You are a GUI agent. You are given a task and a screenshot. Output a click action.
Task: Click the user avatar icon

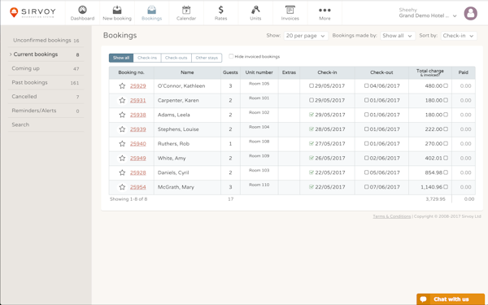tap(470, 13)
